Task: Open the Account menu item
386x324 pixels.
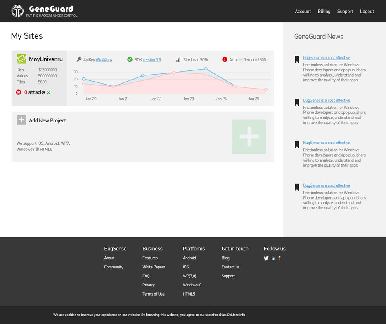Action: [x=303, y=11]
